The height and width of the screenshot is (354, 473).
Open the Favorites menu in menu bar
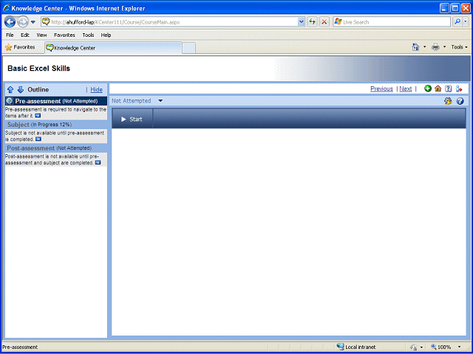click(64, 35)
